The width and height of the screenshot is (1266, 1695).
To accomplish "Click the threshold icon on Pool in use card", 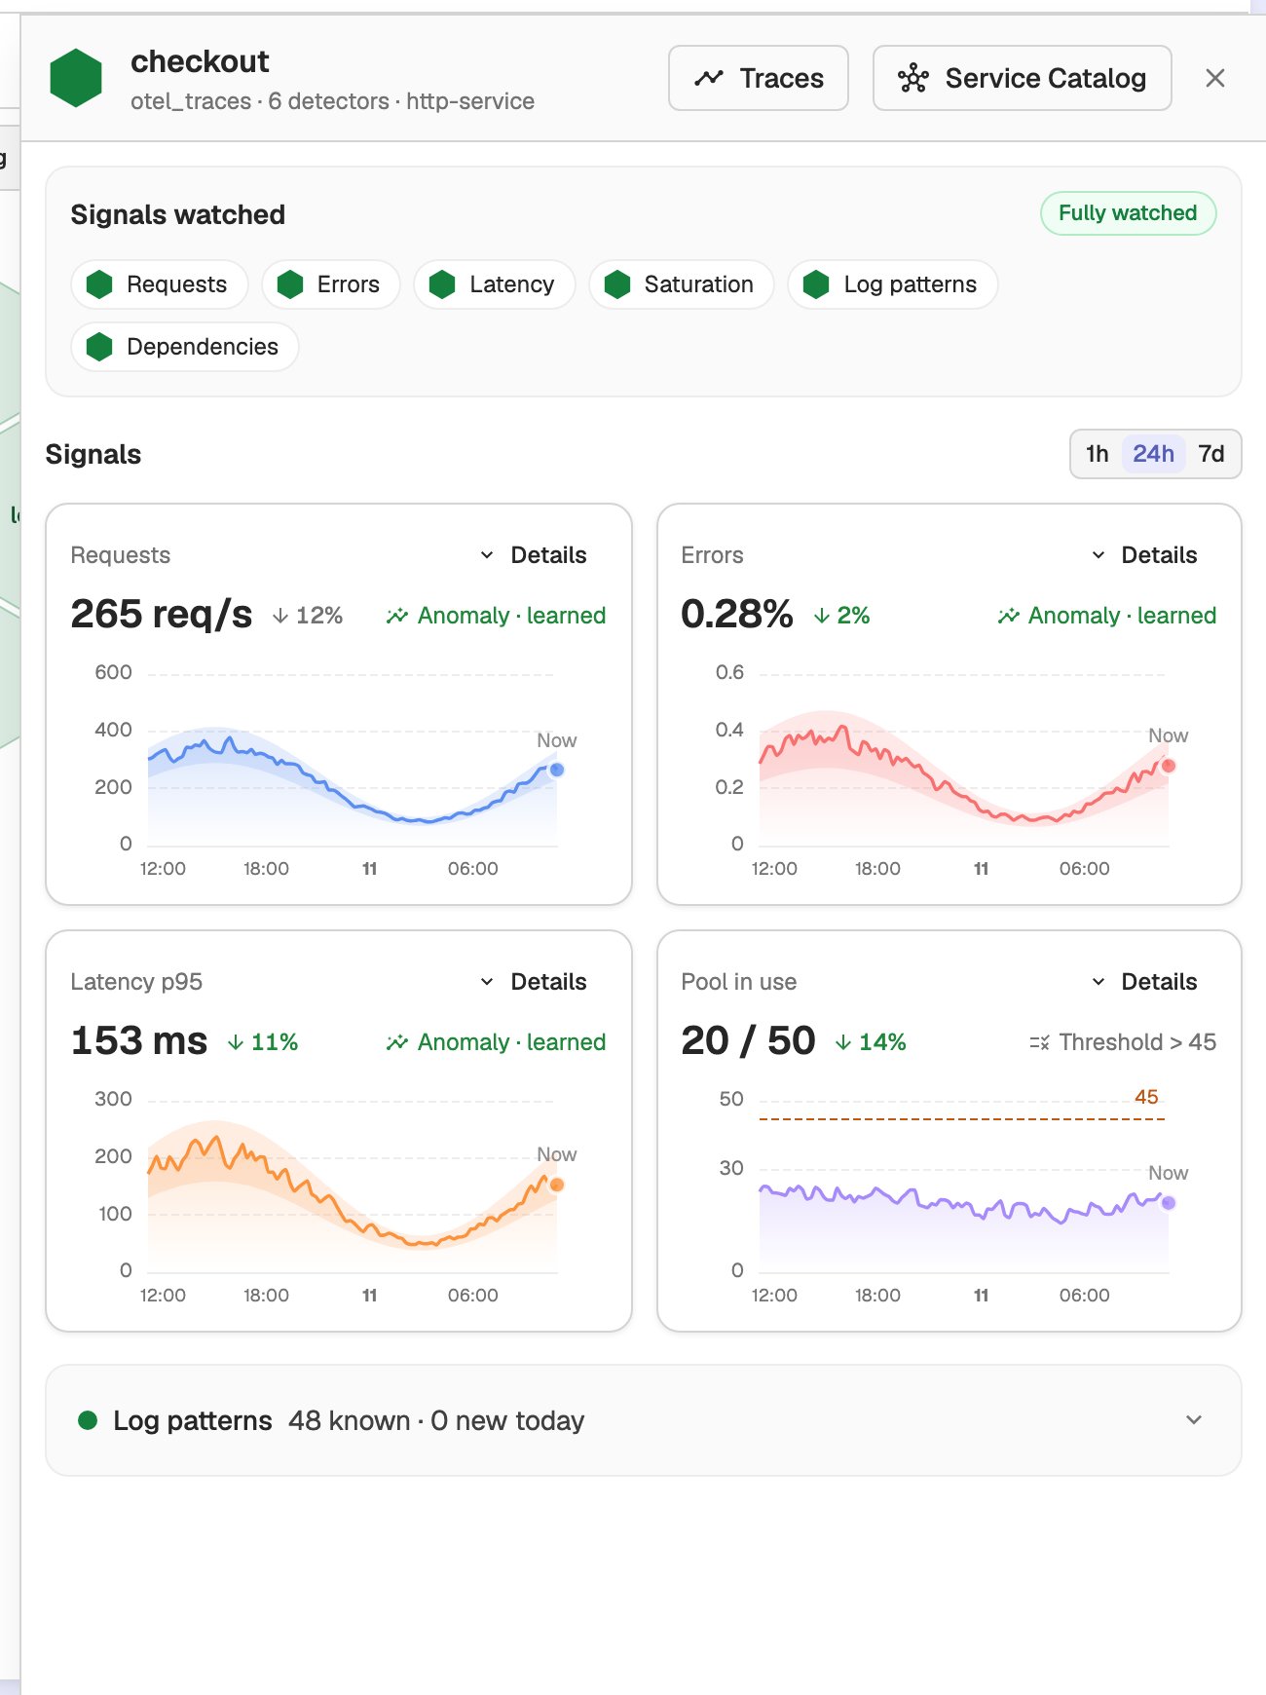I will click(x=1039, y=1042).
